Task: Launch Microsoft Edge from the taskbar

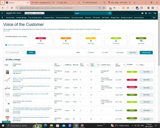Action: (45, 125)
